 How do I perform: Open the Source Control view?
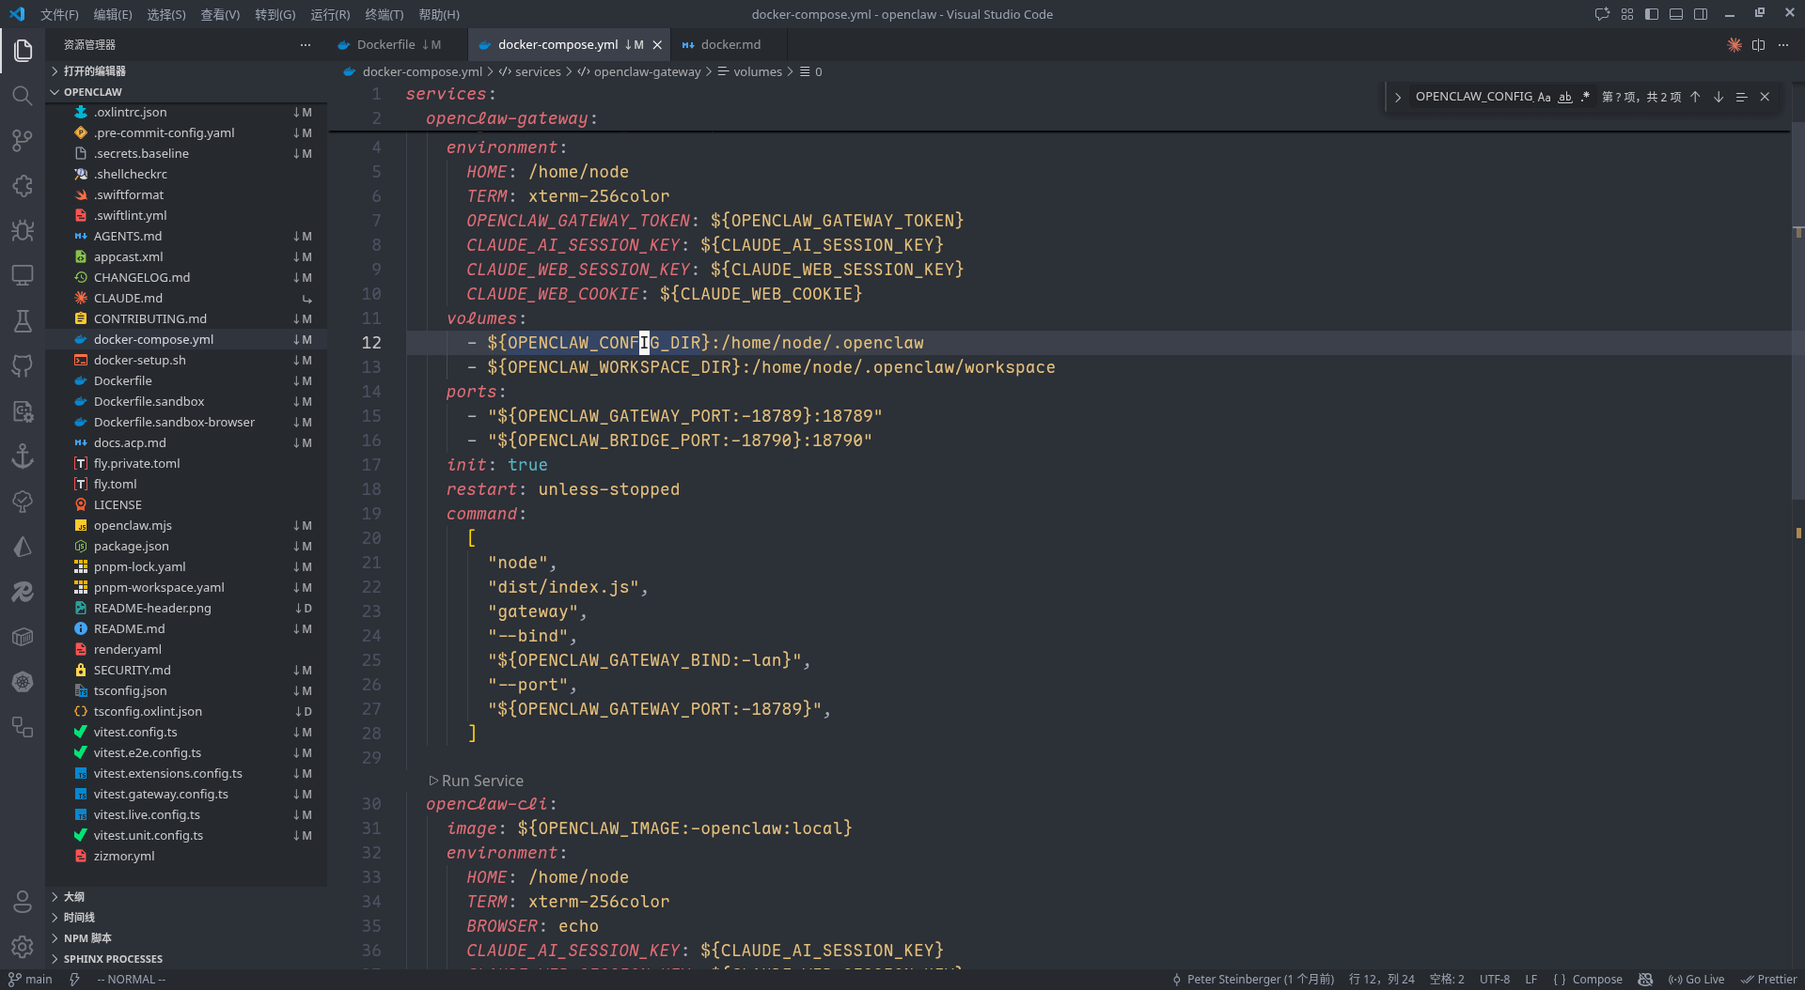point(23,140)
